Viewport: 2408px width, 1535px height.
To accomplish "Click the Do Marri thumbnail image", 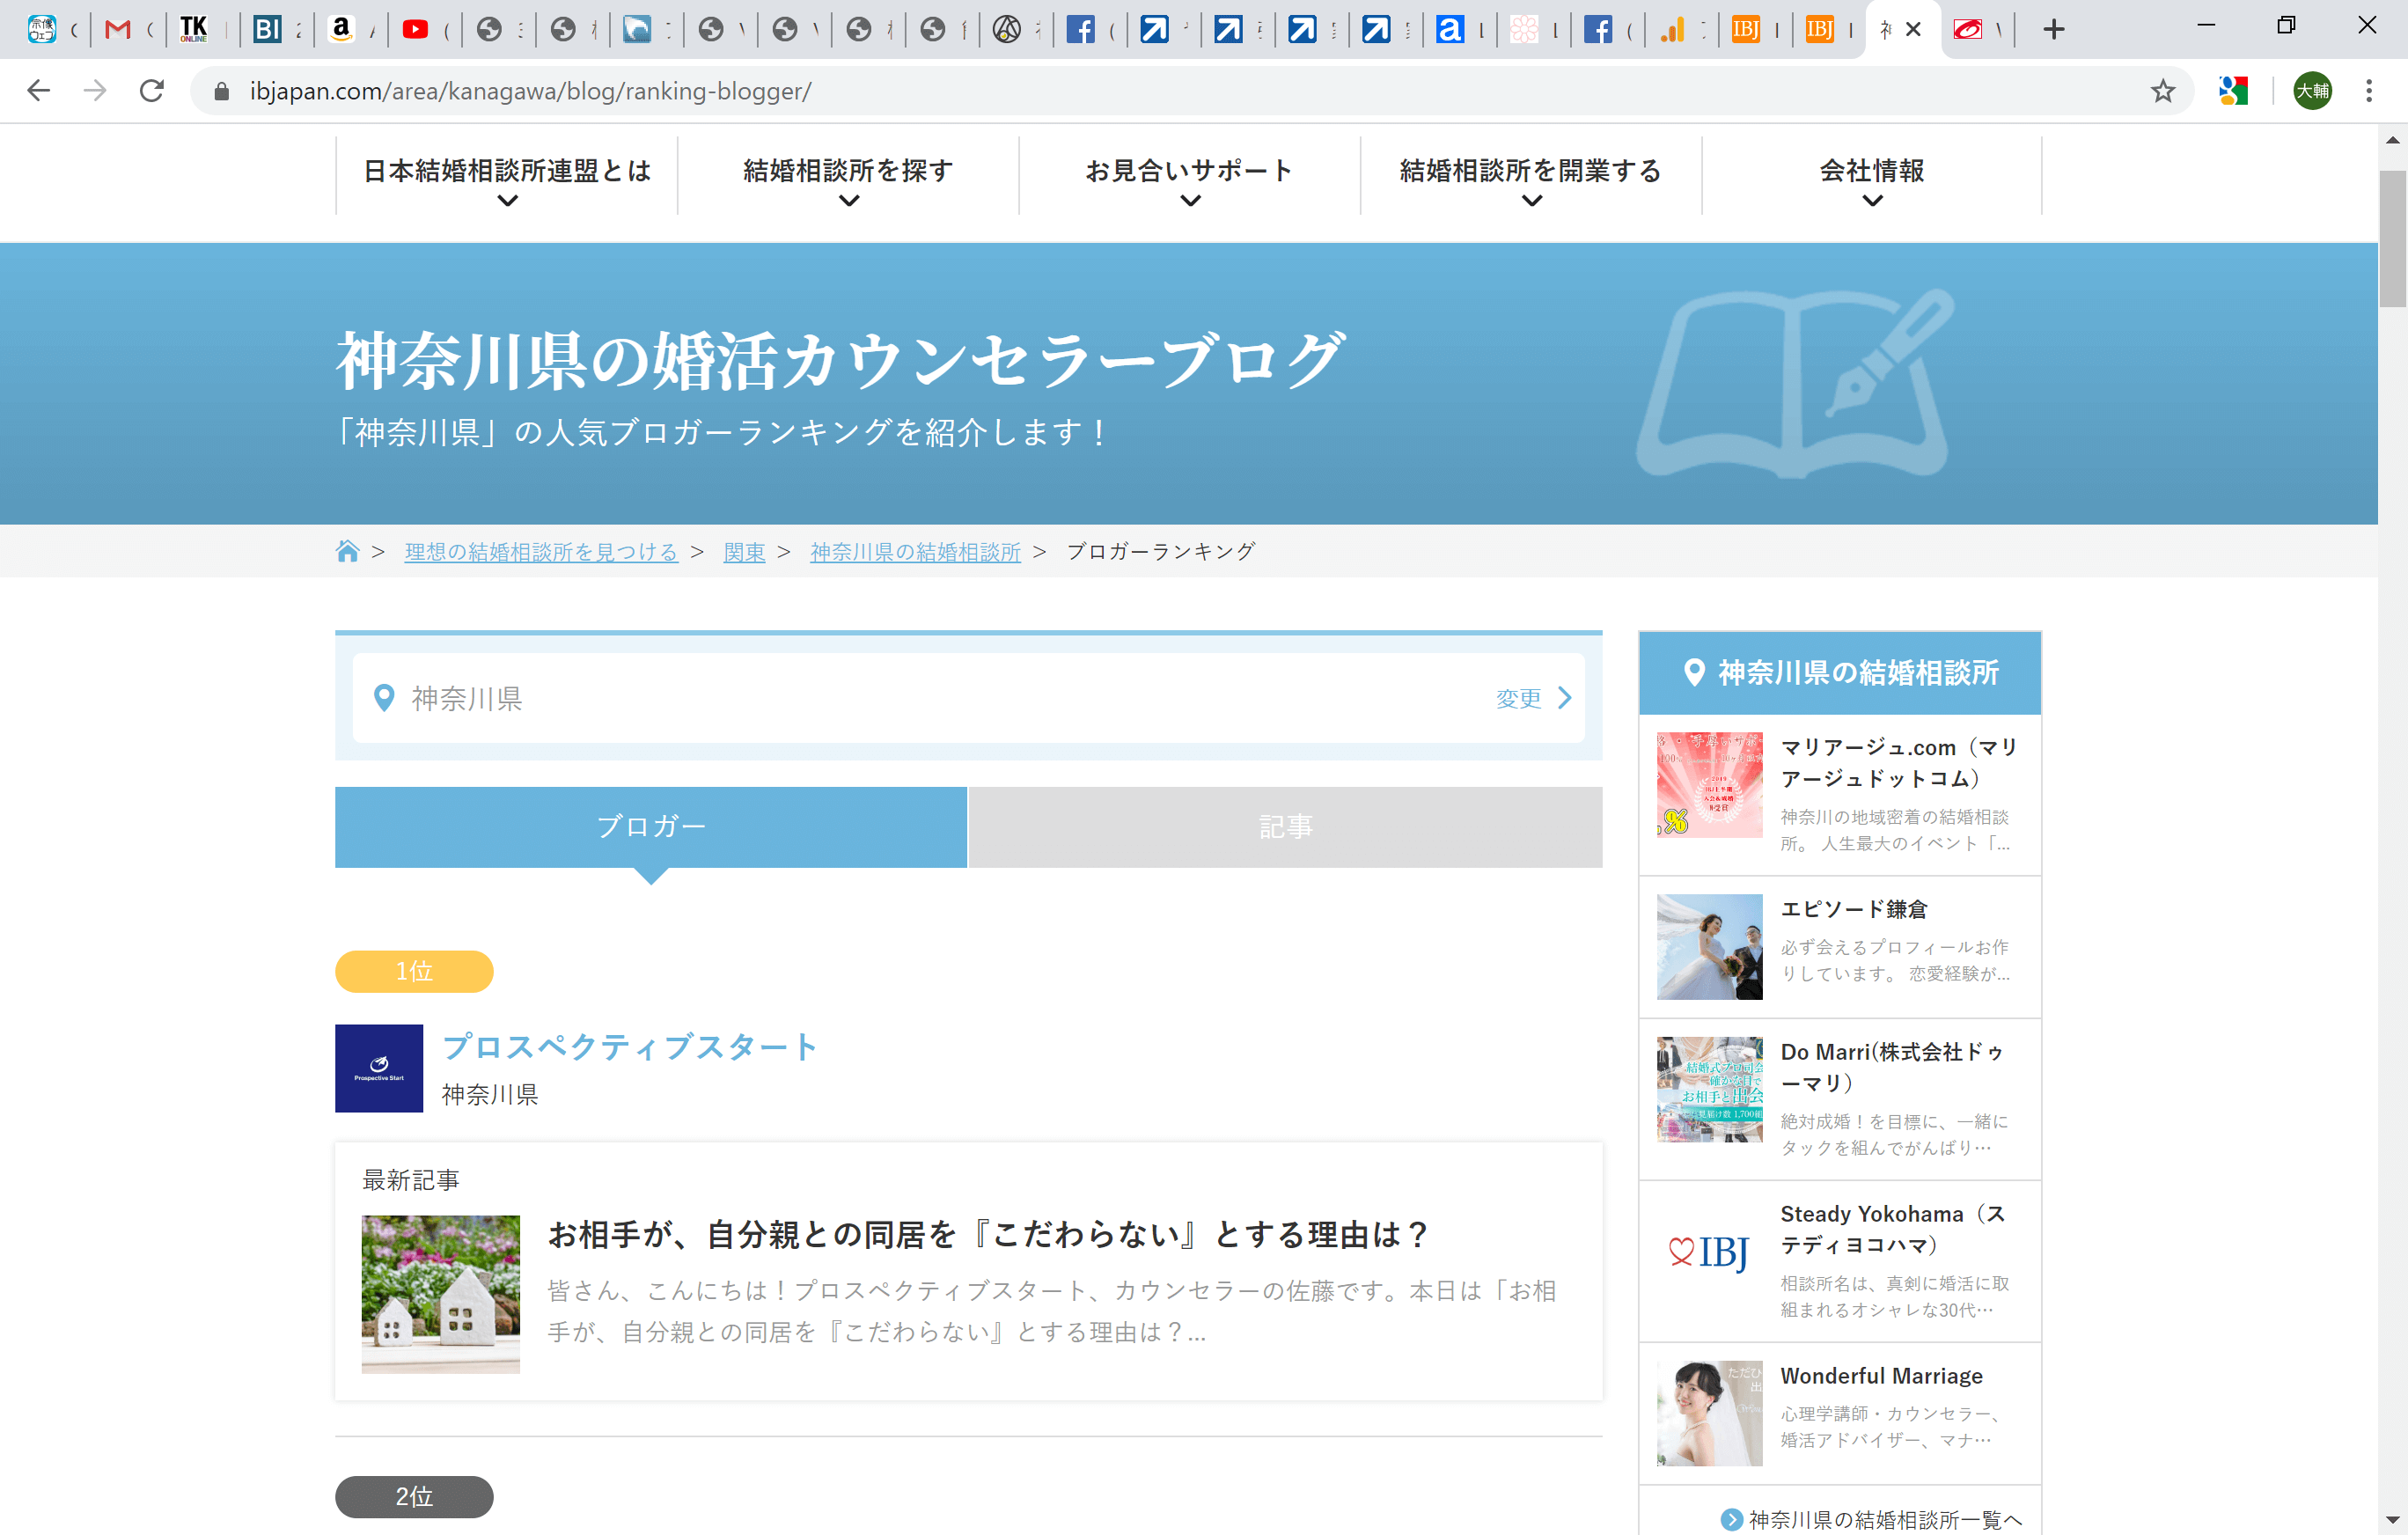I will [x=1709, y=1089].
